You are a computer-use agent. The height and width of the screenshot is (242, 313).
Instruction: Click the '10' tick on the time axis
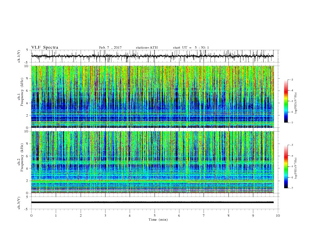(278, 216)
